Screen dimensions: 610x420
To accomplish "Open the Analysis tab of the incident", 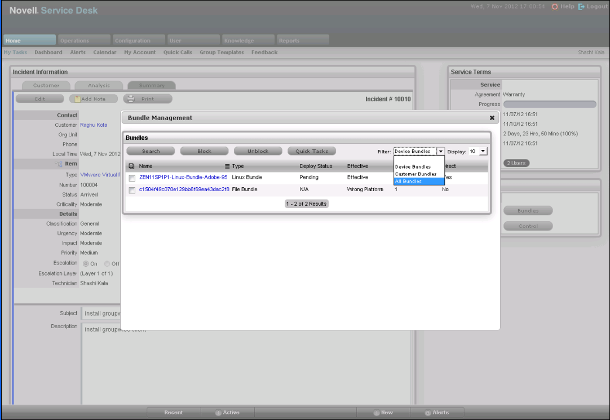I will tap(99, 86).
